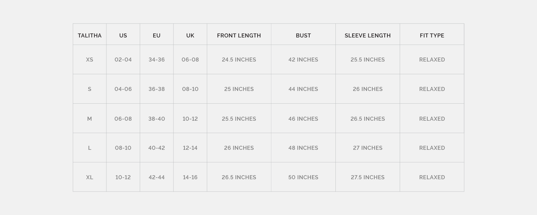Select the 46 INCHES bust cell
This screenshot has height=215, width=537.
tap(303, 119)
